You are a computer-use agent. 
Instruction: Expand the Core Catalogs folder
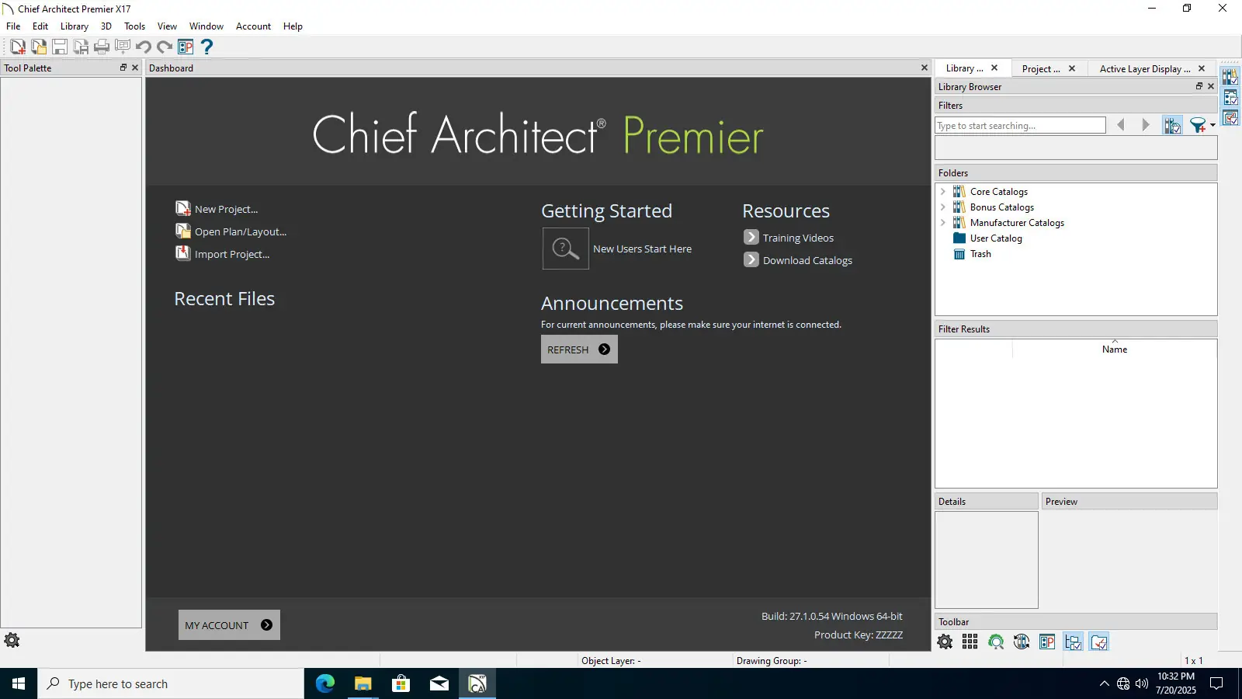pos(943,192)
